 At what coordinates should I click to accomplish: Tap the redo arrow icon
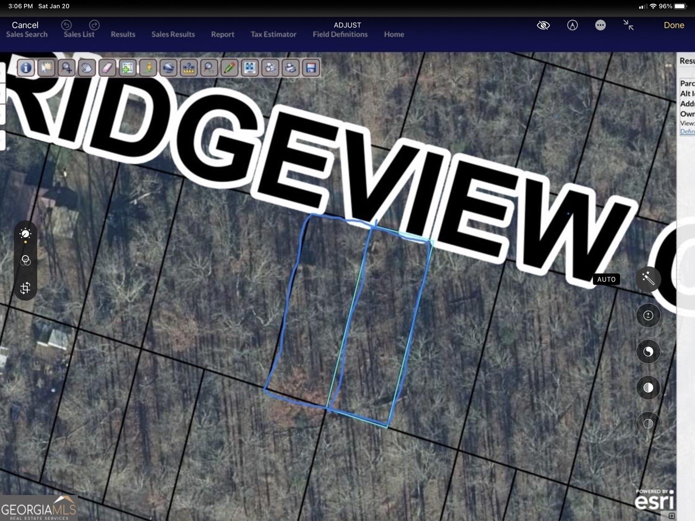(x=95, y=25)
